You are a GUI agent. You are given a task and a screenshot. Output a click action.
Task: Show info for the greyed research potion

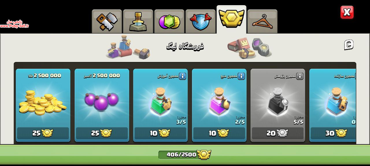[300, 76]
